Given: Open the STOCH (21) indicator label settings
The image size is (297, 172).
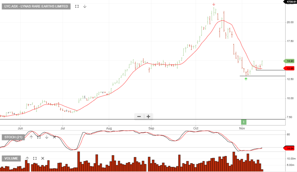Looking at the screenshot, I should [13, 137].
